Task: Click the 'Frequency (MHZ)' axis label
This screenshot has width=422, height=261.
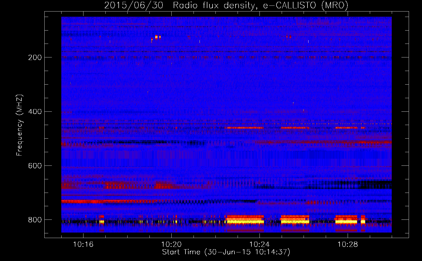Action: click(20, 125)
